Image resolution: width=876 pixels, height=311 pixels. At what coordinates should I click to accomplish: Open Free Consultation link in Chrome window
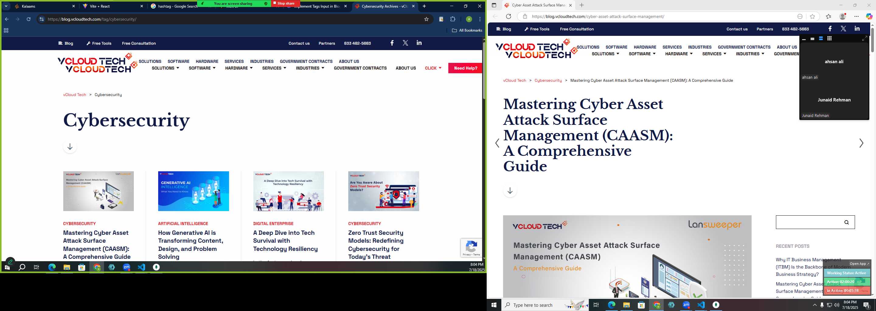tap(139, 43)
